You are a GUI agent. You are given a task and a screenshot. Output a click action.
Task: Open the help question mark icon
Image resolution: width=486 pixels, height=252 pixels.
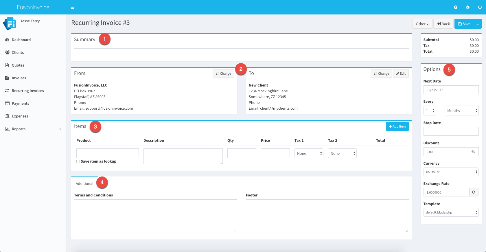coord(456,7)
